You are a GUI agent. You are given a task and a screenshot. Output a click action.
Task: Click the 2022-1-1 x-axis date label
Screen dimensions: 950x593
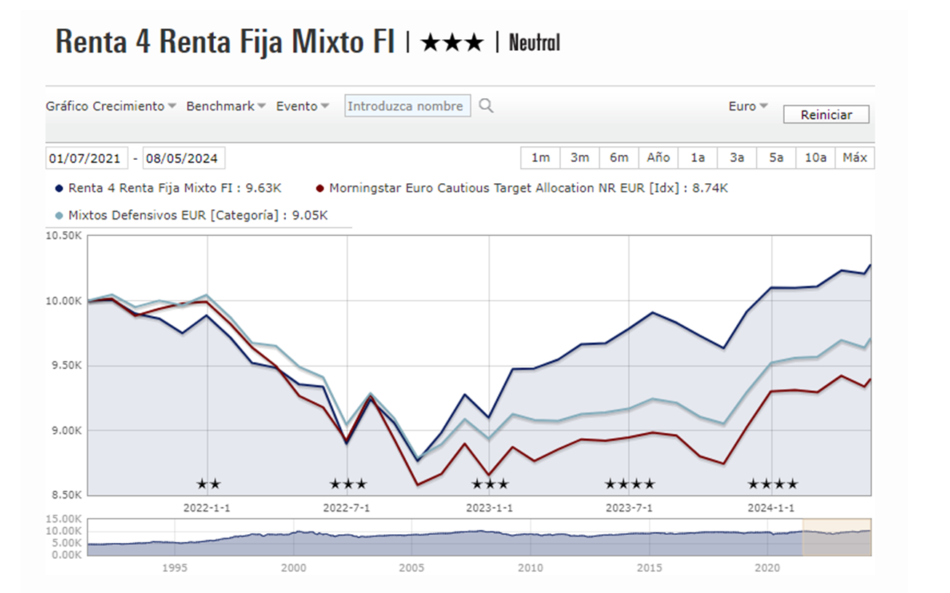pyautogui.click(x=207, y=508)
